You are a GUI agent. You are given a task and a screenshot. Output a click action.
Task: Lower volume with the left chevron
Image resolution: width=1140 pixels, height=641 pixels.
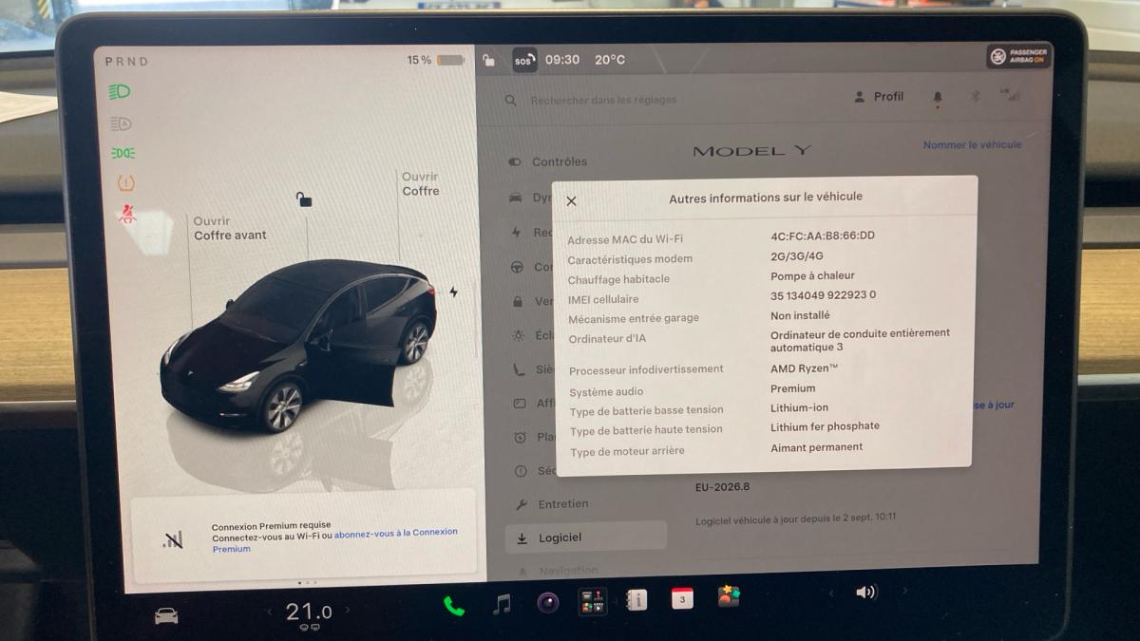point(831,594)
